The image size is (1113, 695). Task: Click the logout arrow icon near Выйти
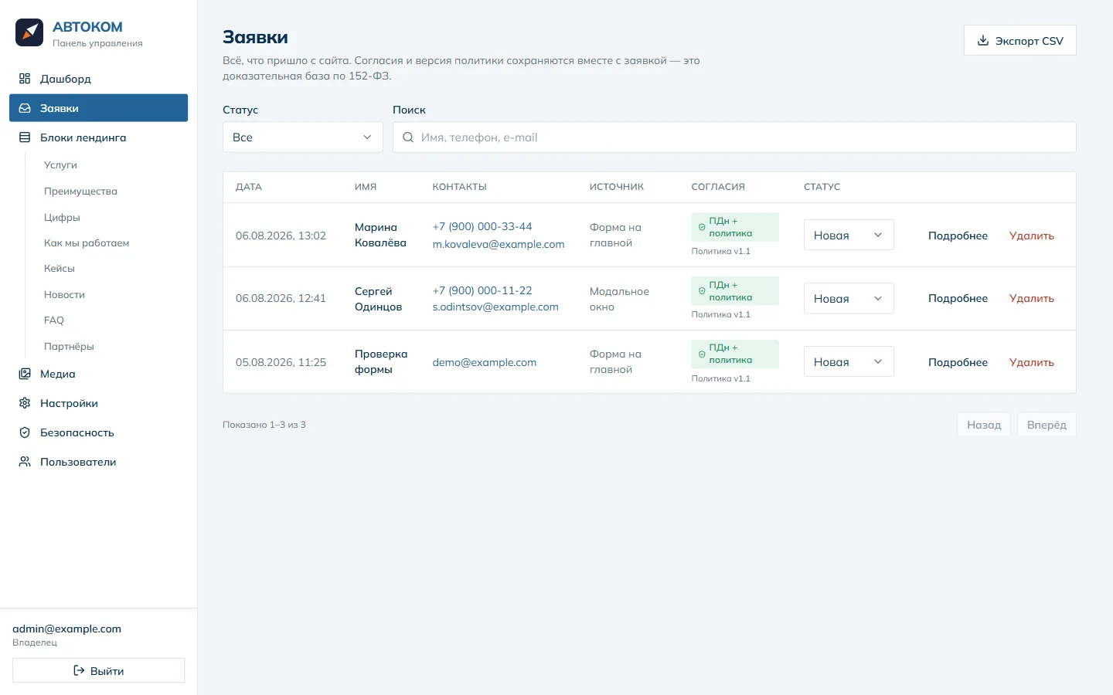[x=79, y=670]
